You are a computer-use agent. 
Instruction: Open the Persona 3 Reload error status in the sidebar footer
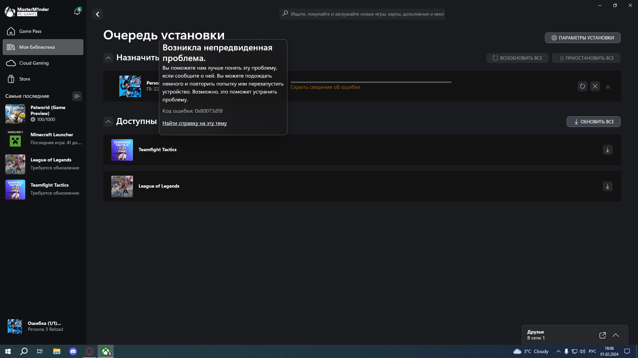tap(43, 326)
